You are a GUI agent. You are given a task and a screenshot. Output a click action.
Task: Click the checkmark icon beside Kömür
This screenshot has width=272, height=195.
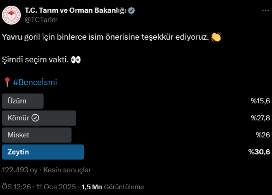click(35, 118)
